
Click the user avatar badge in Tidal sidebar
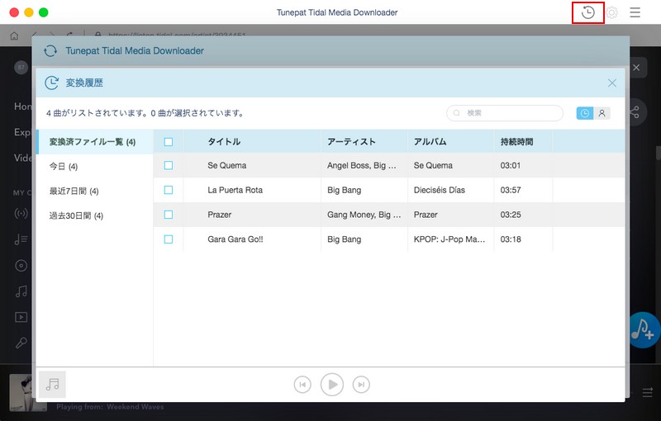21,68
